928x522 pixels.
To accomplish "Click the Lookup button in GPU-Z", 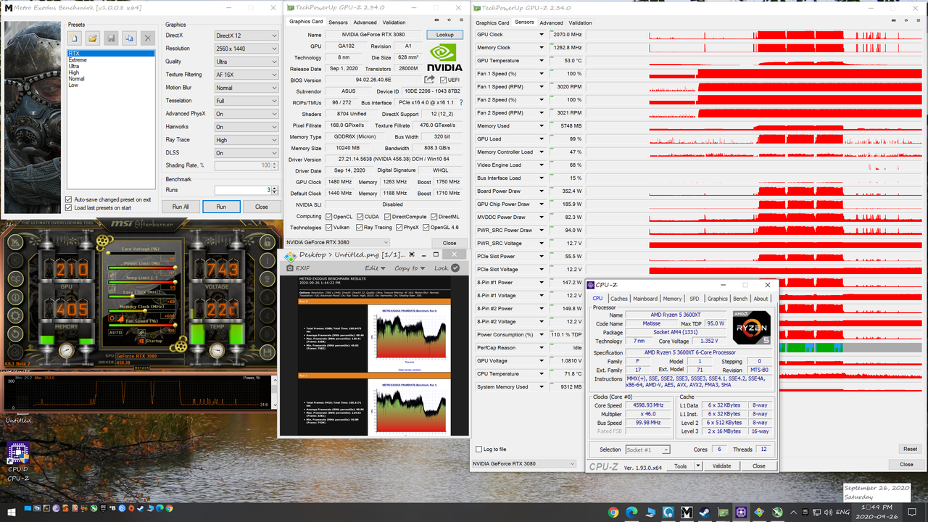I will point(444,35).
